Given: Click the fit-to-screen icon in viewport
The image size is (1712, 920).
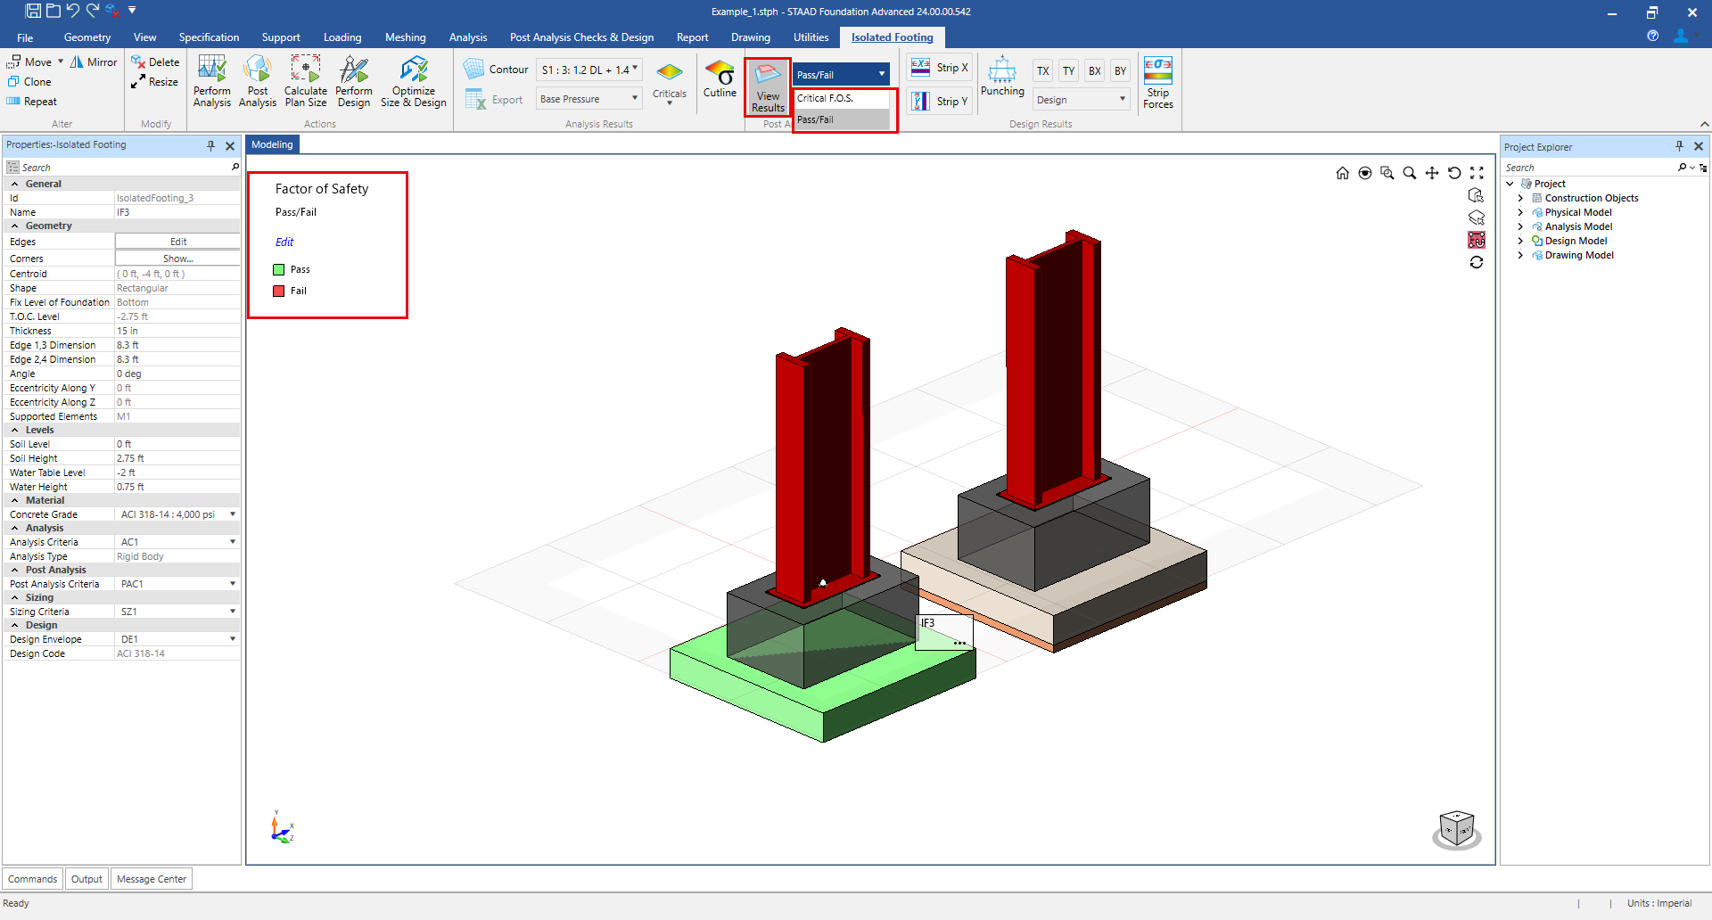Looking at the screenshot, I should [1477, 173].
